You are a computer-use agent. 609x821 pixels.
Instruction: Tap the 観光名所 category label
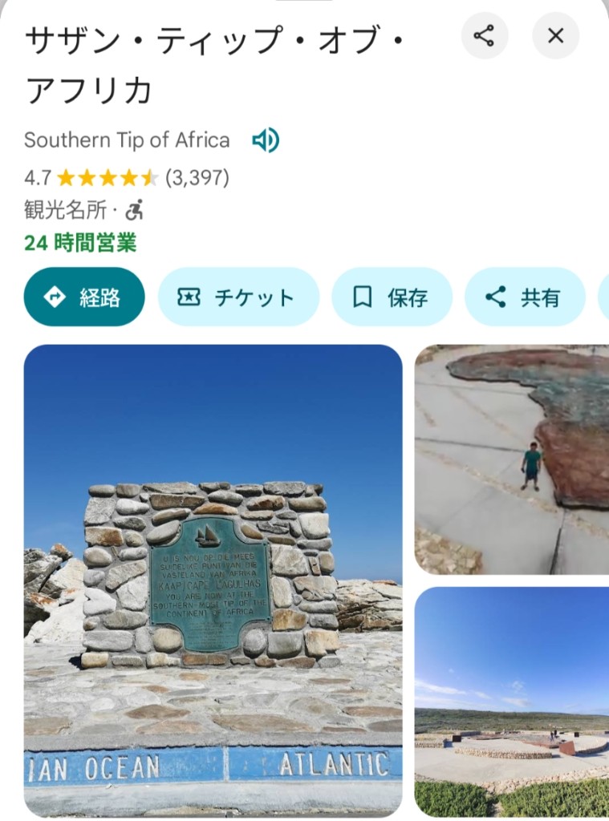pos(66,211)
